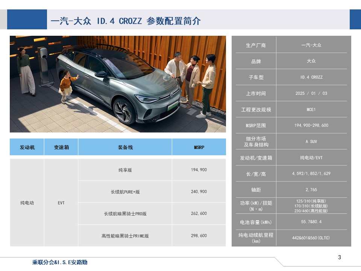Image resolution: width=361 pixels, height=271 pixels.
Task: Click the 纯享版 price "194,900"
Action: point(199,170)
